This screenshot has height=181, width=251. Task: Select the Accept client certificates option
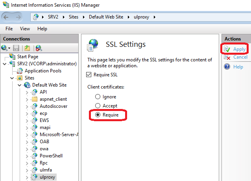[x=98, y=106]
